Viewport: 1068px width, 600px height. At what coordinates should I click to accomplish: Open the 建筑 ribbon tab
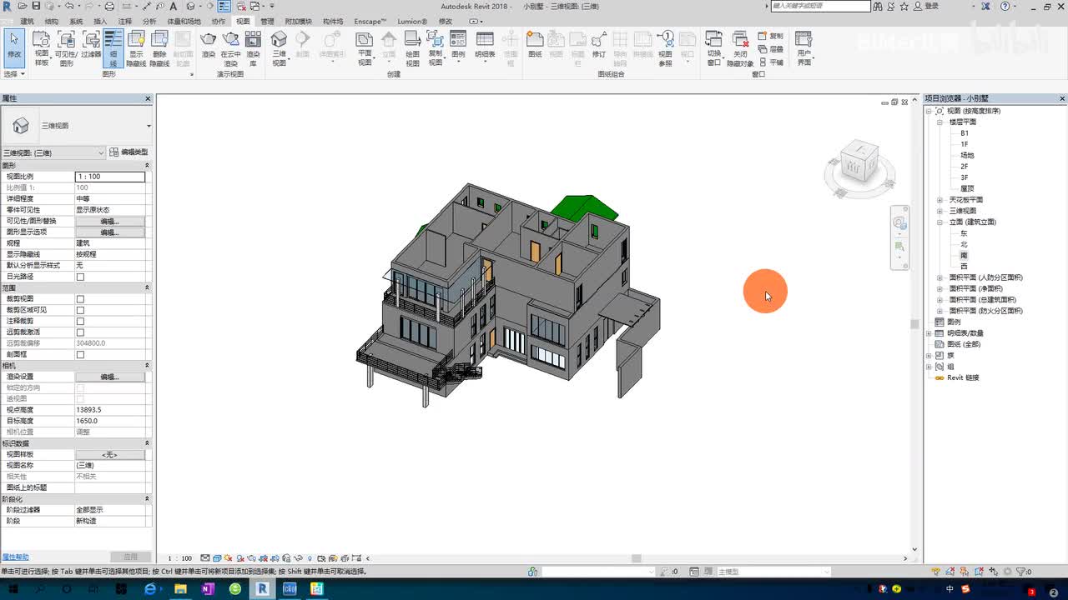28,22
